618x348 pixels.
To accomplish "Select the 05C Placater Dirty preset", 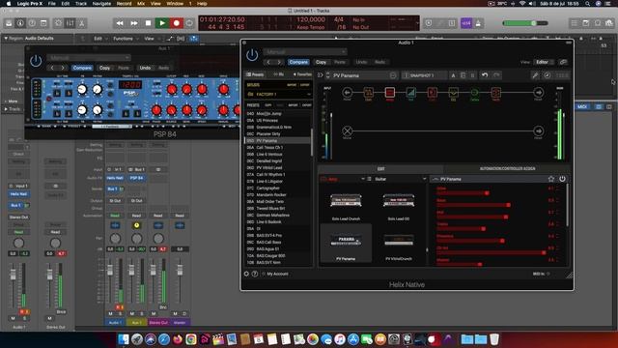I will tap(278, 133).
